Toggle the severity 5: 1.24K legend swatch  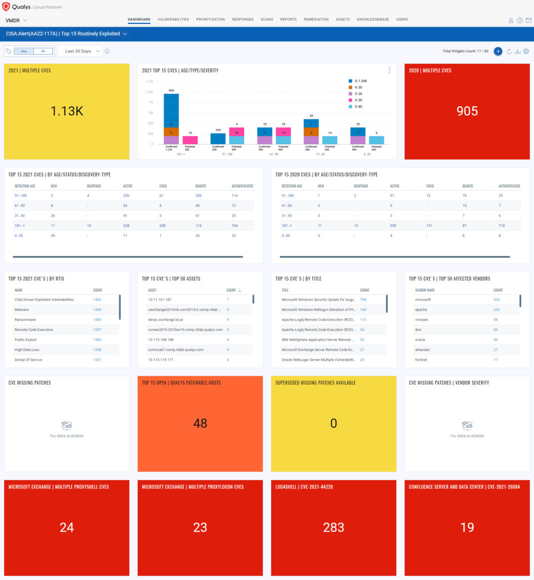[350, 81]
